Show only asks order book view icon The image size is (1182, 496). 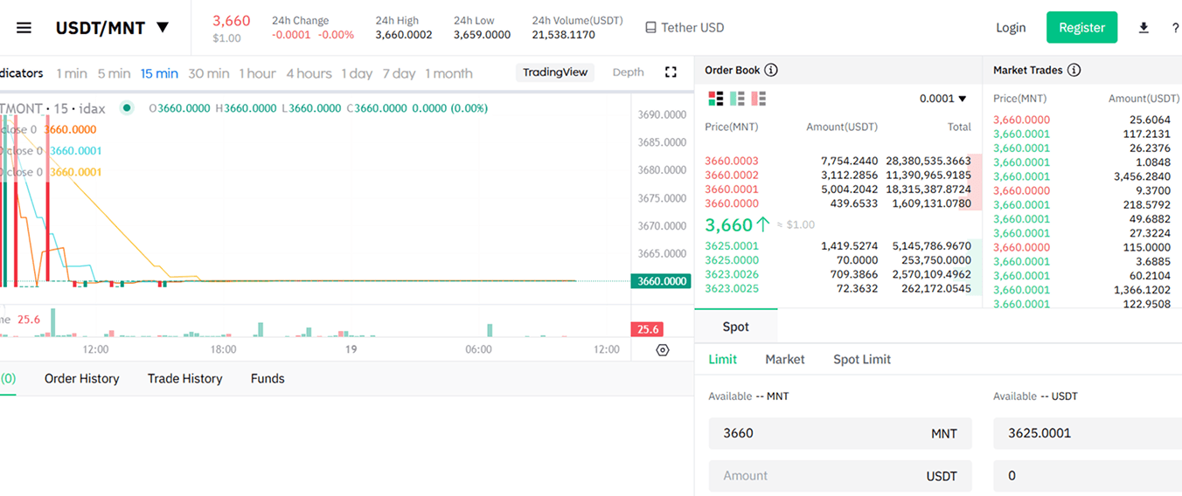click(758, 99)
